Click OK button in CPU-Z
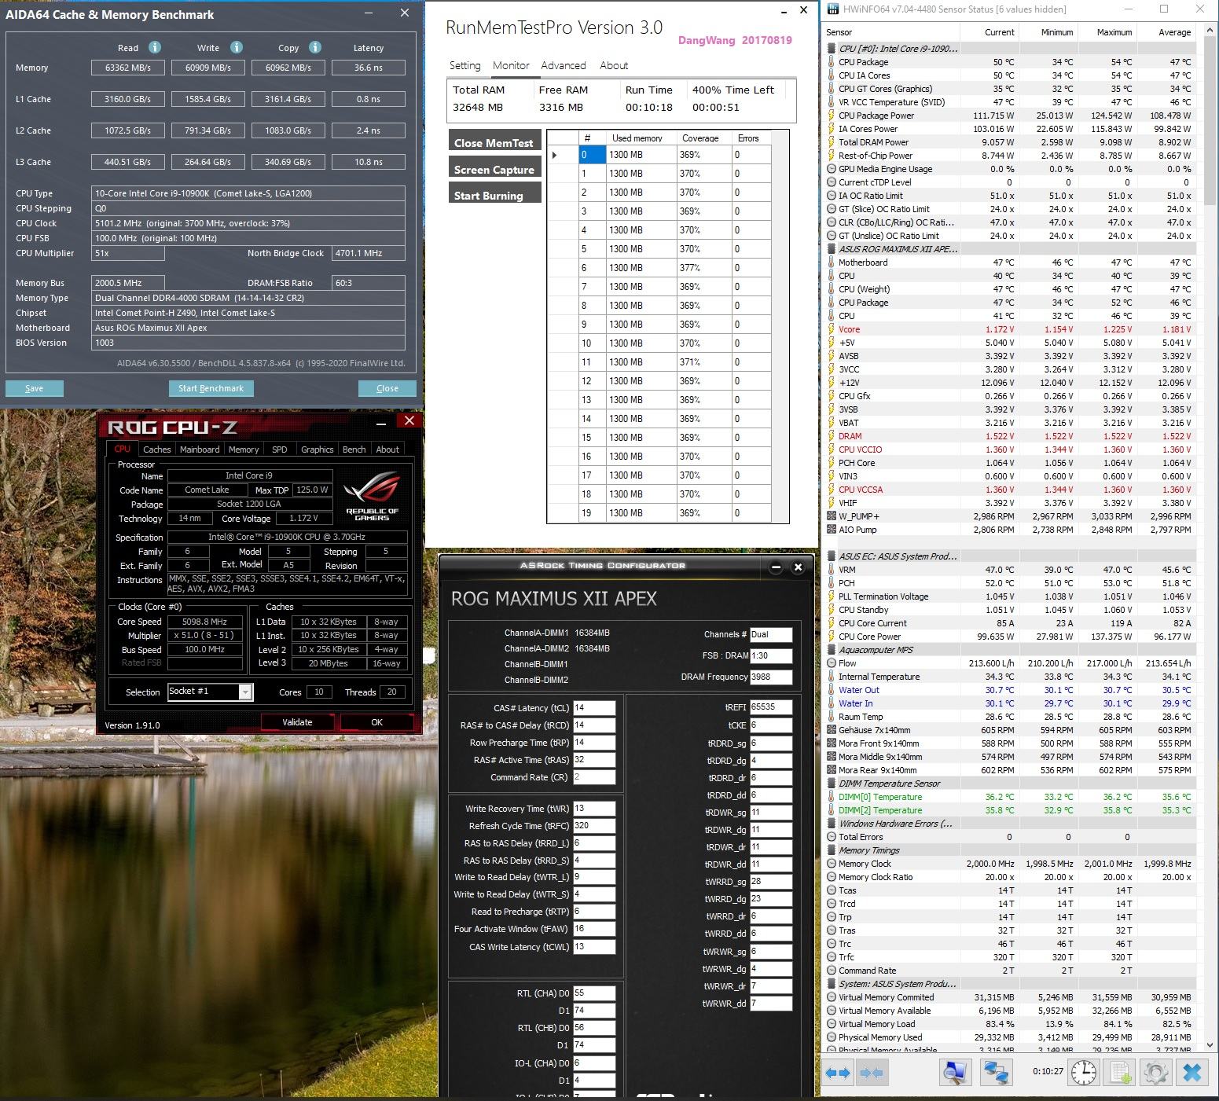The image size is (1219, 1101). pyautogui.click(x=377, y=722)
